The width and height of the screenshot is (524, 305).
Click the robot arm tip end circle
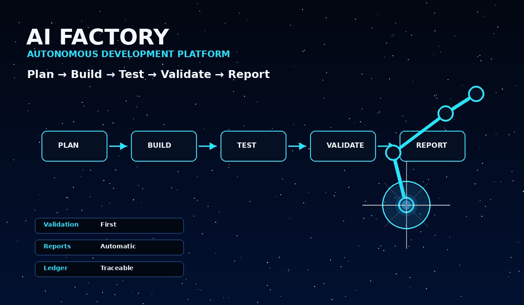coord(476,94)
